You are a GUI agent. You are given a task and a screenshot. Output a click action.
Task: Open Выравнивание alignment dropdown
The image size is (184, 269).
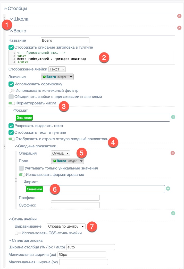pyautogui.click(x=66, y=226)
